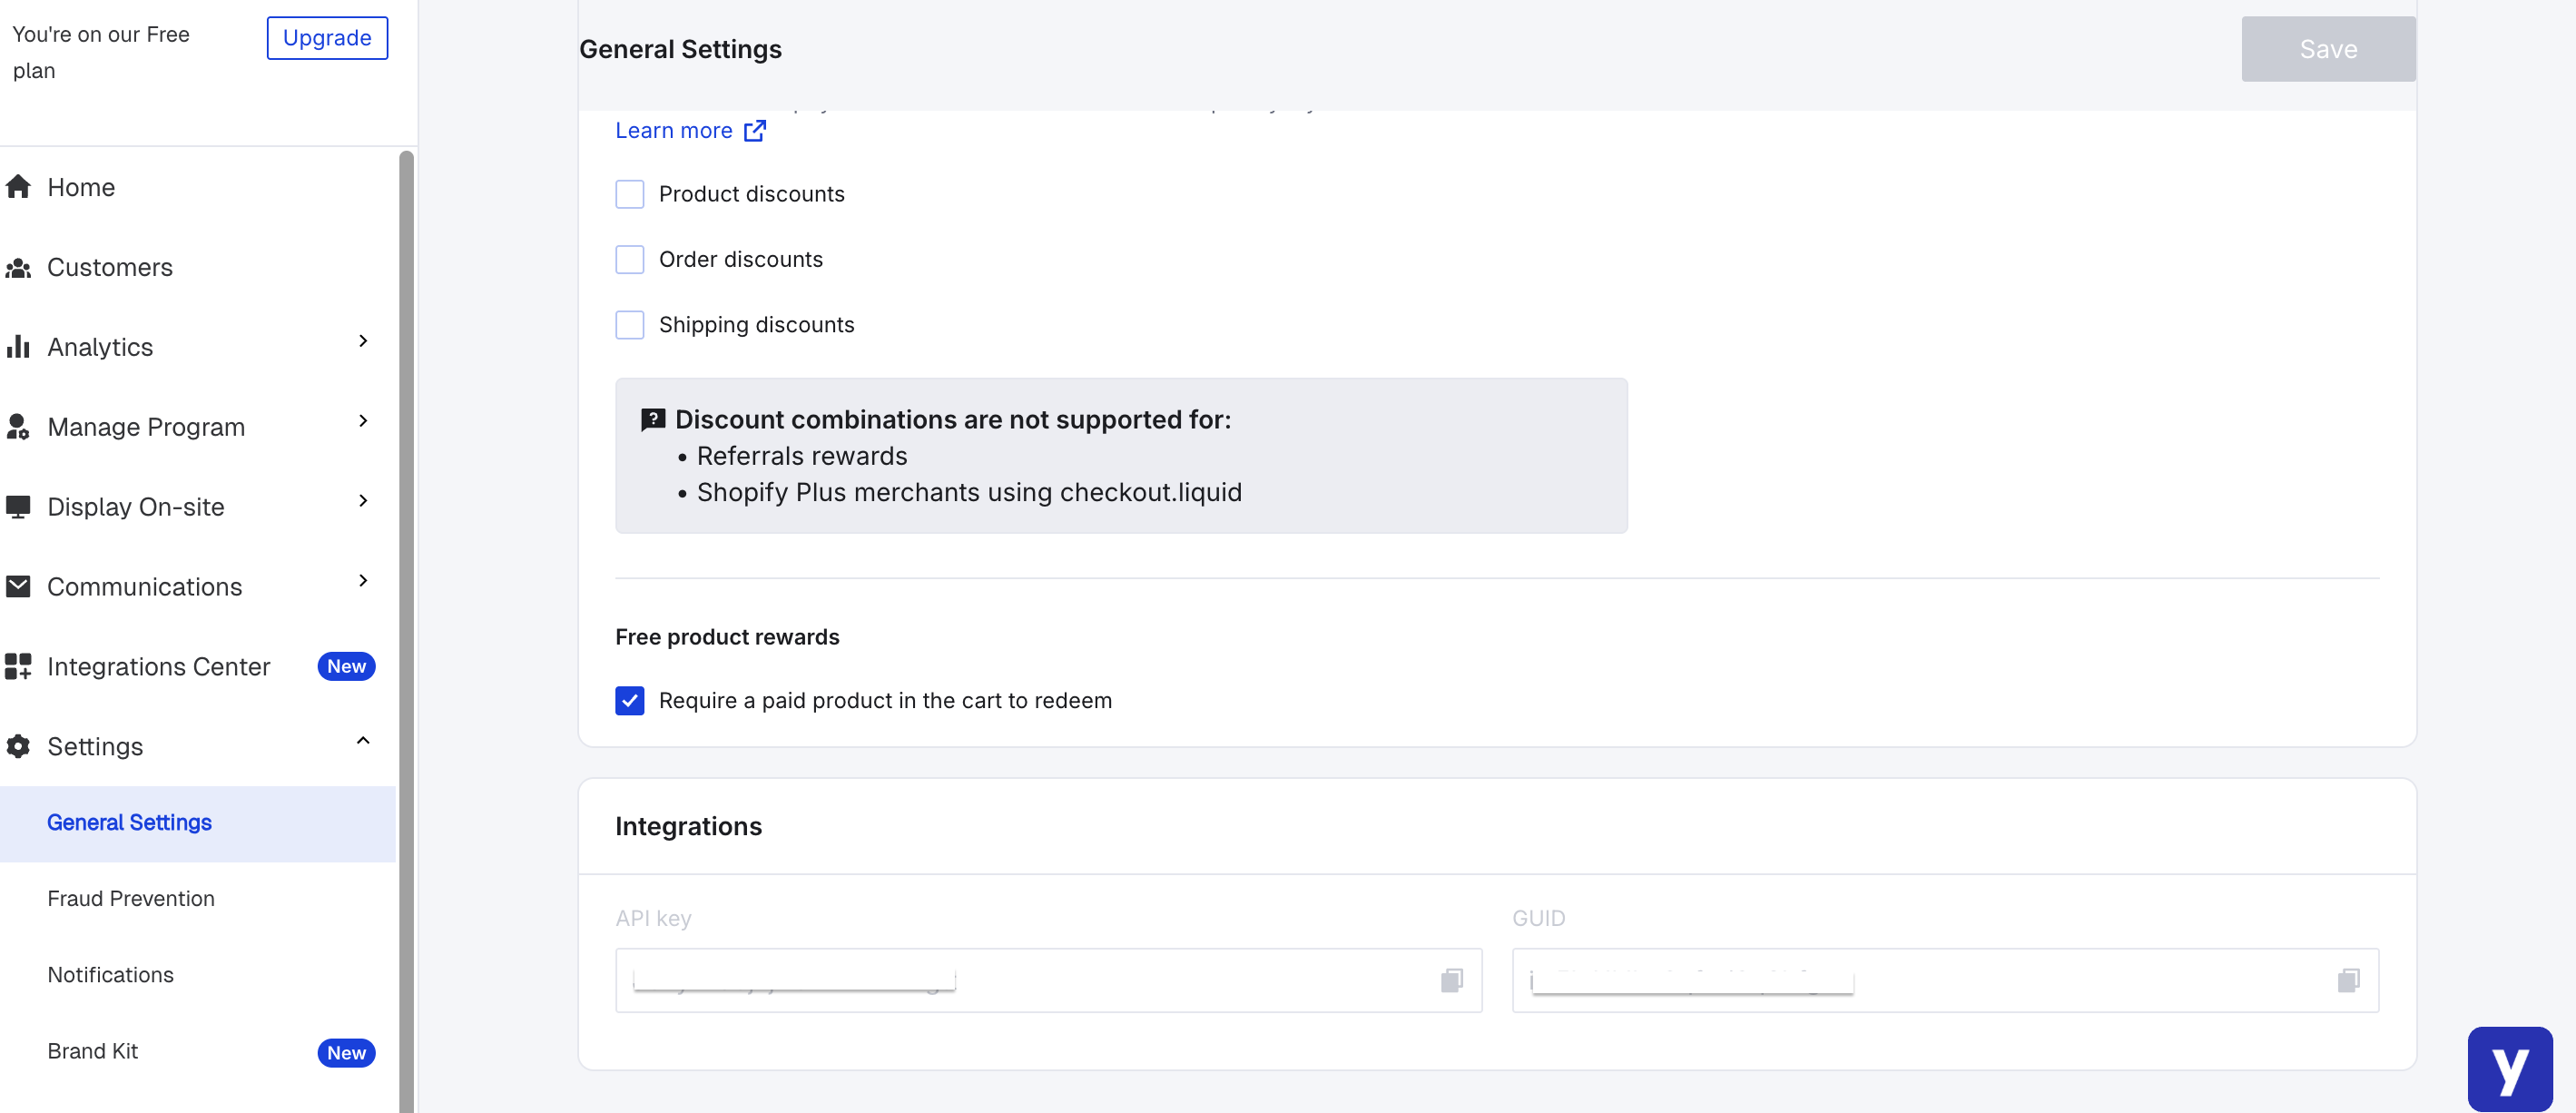Click the Customers people icon
The width and height of the screenshot is (2576, 1113).
(x=18, y=268)
